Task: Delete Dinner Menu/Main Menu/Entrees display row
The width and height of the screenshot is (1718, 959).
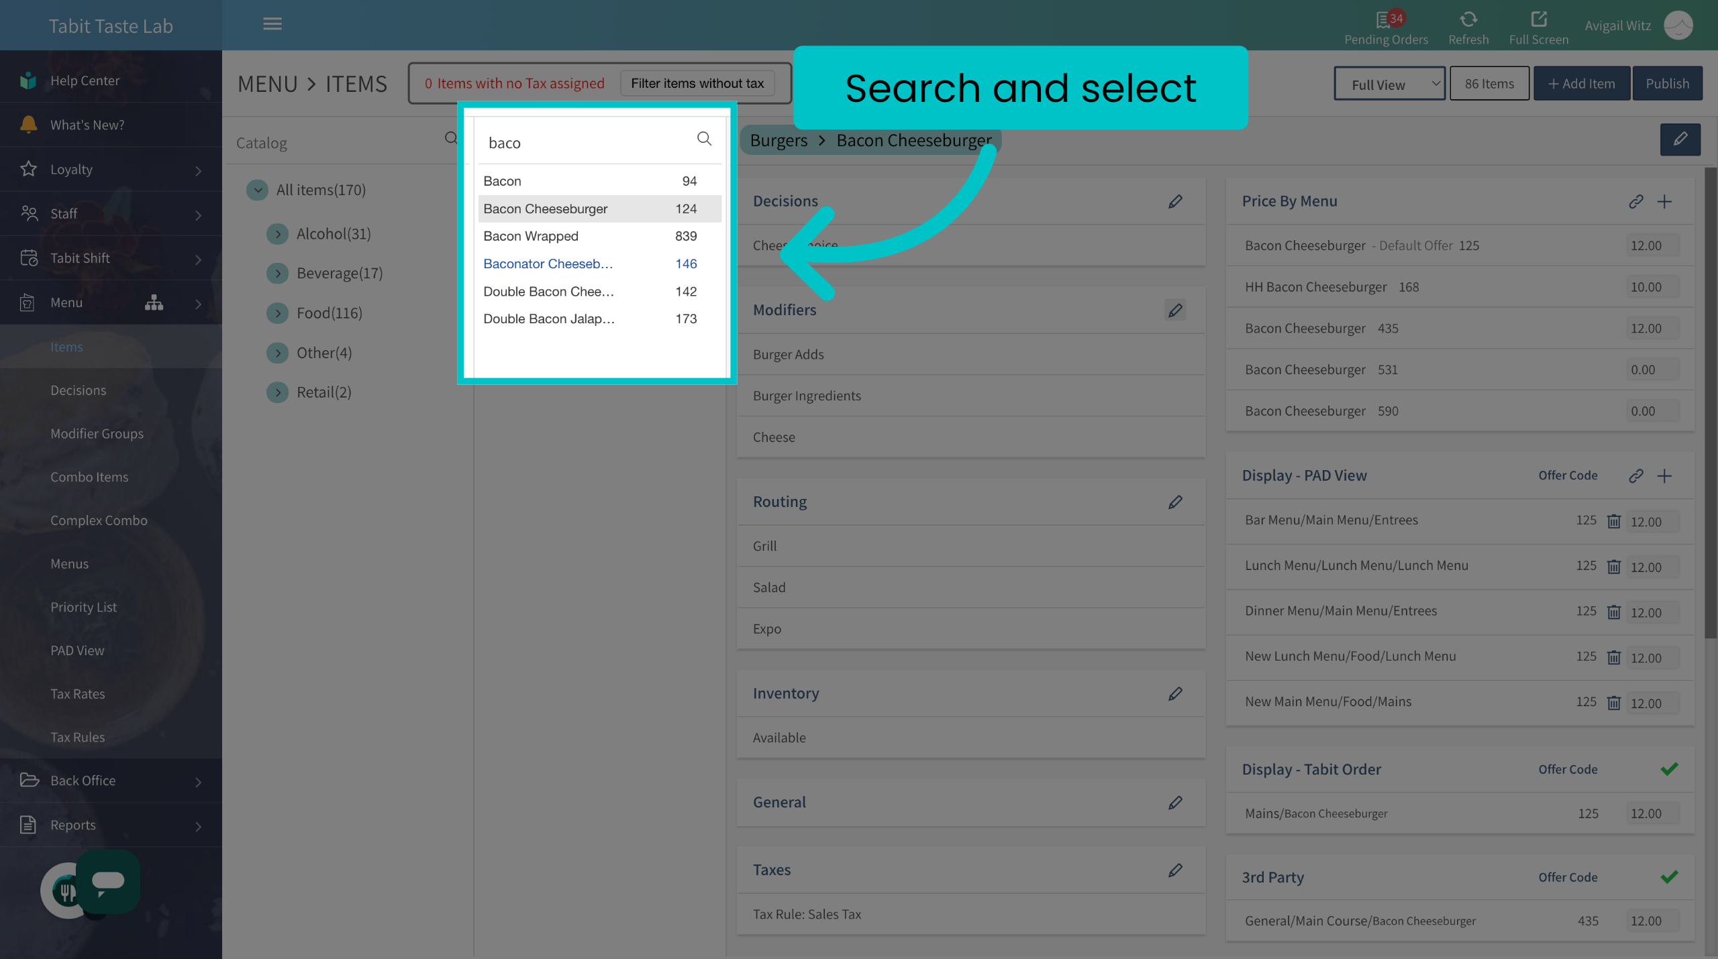Action: pyautogui.click(x=1613, y=612)
